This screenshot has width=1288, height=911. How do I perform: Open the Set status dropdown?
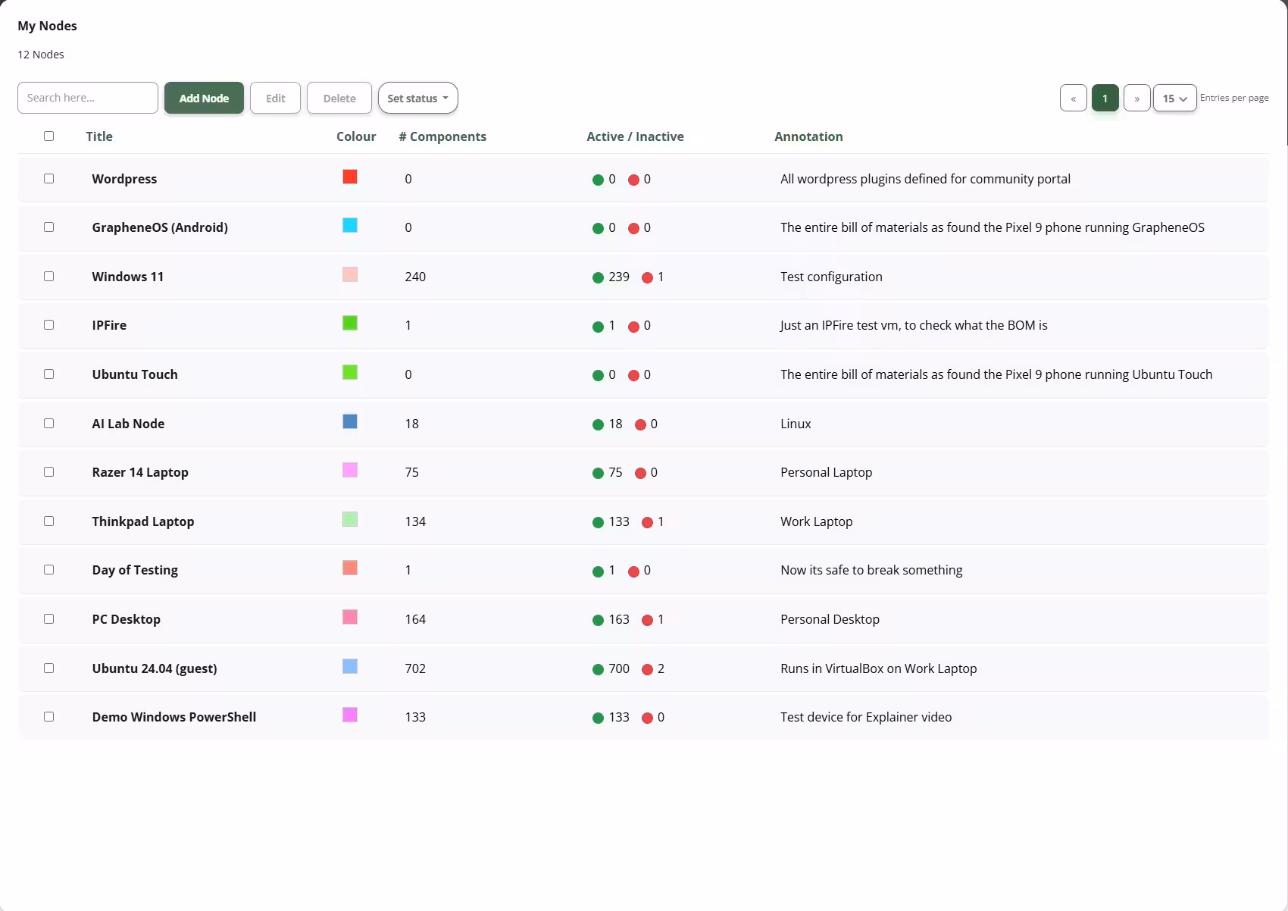[417, 99]
